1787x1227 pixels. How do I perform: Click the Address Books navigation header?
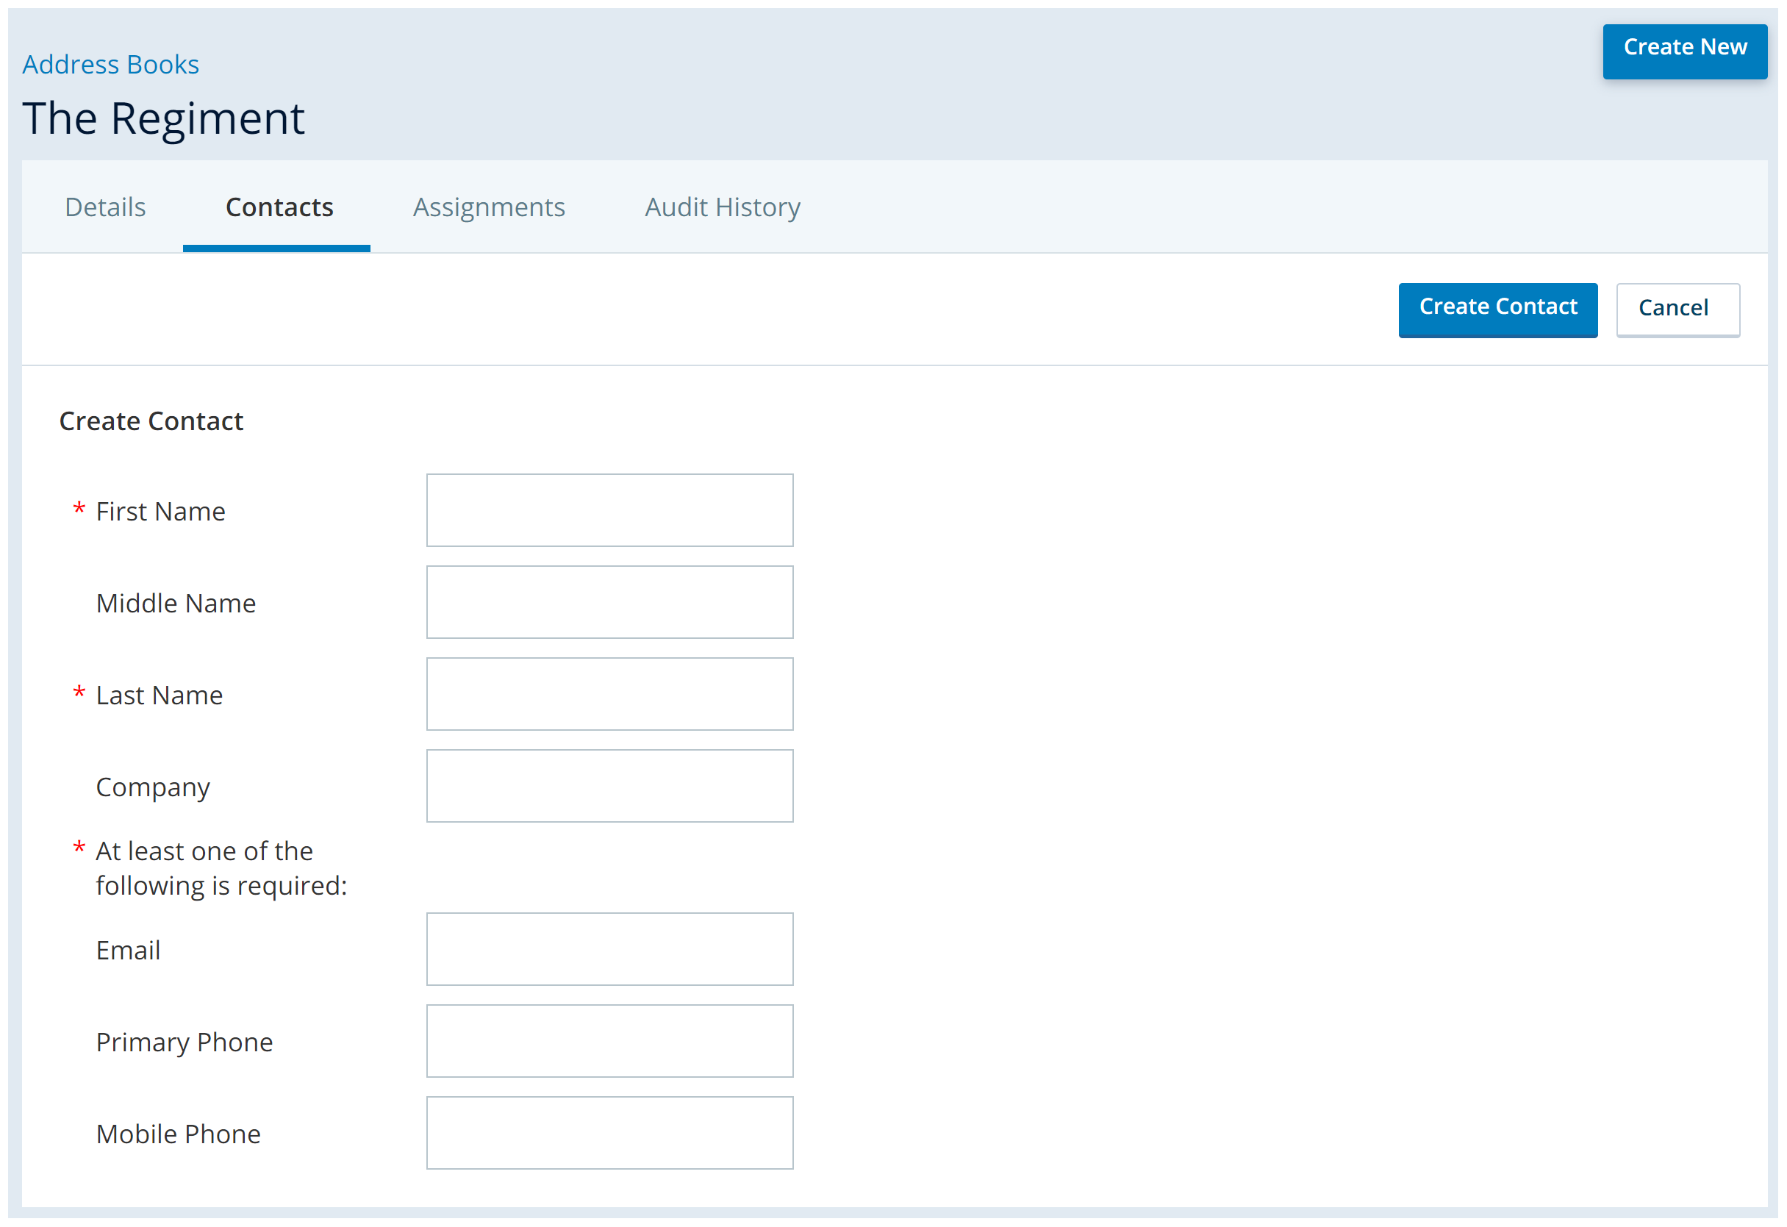coord(111,64)
